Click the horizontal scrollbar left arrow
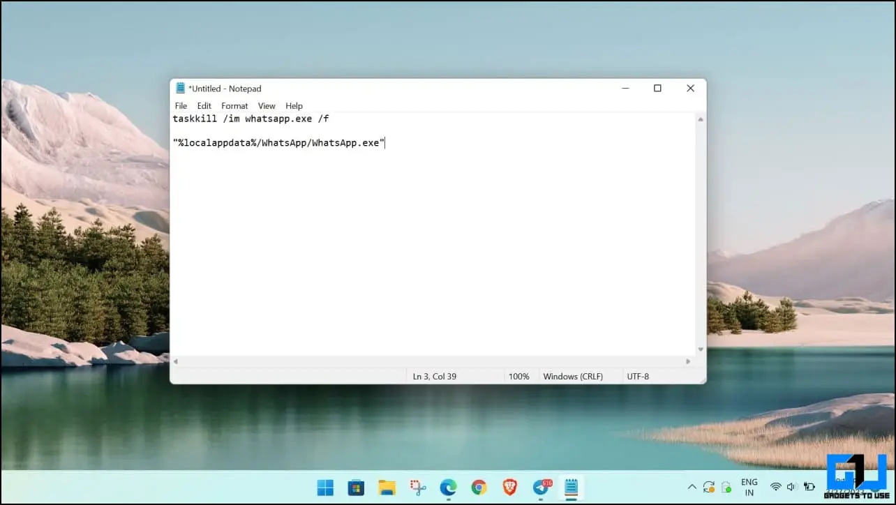This screenshot has width=896, height=505. click(x=176, y=361)
